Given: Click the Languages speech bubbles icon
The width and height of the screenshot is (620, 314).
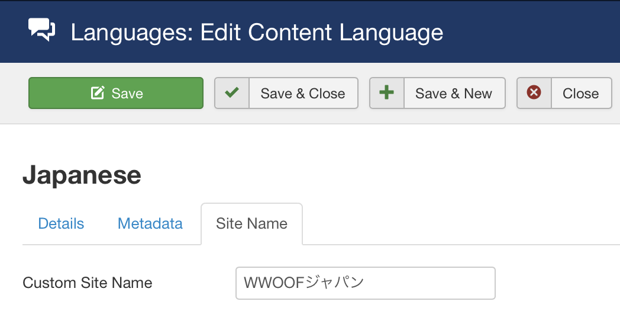Looking at the screenshot, I should tap(41, 30).
